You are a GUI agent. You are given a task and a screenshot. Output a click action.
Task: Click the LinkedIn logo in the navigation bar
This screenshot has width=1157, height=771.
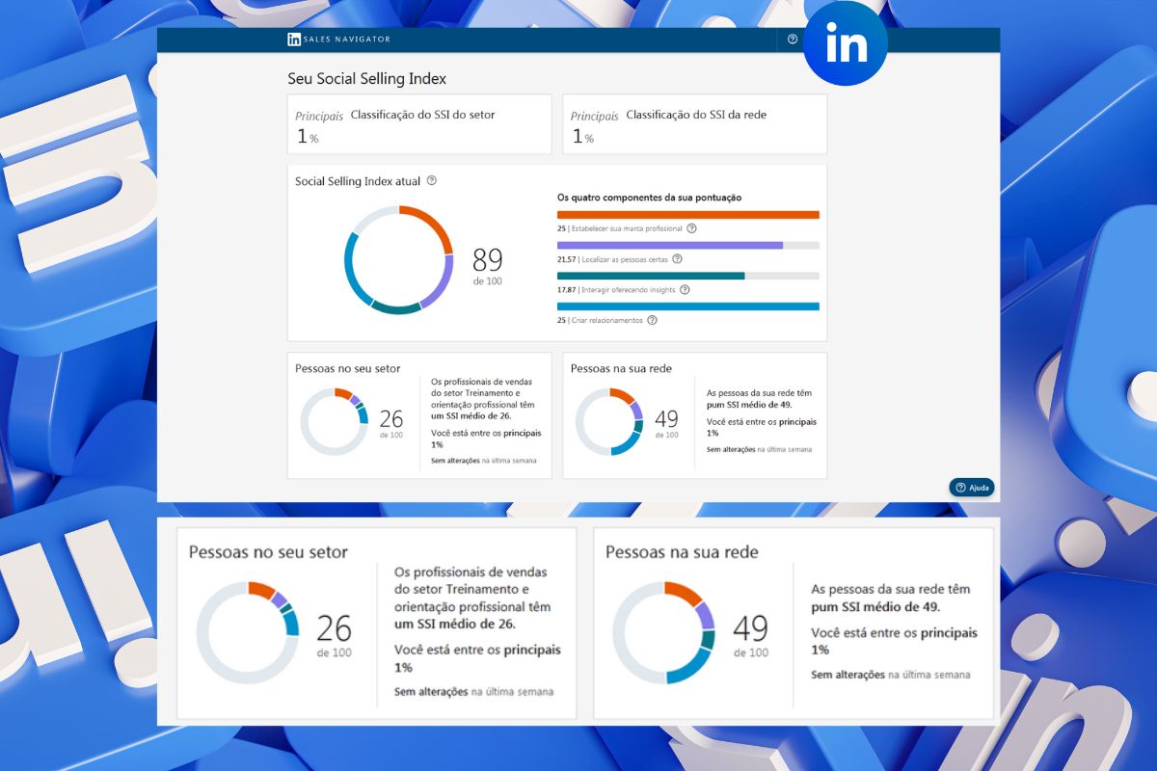pyautogui.click(x=292, y=40)
